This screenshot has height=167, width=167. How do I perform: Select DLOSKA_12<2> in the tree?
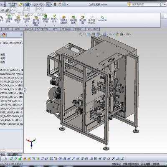pos(12,89)
